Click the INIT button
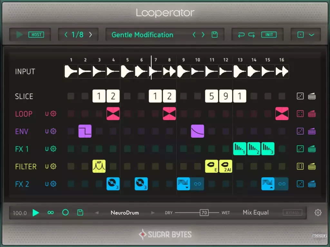Viewport: 330px width, 247px height. [269, 35]
